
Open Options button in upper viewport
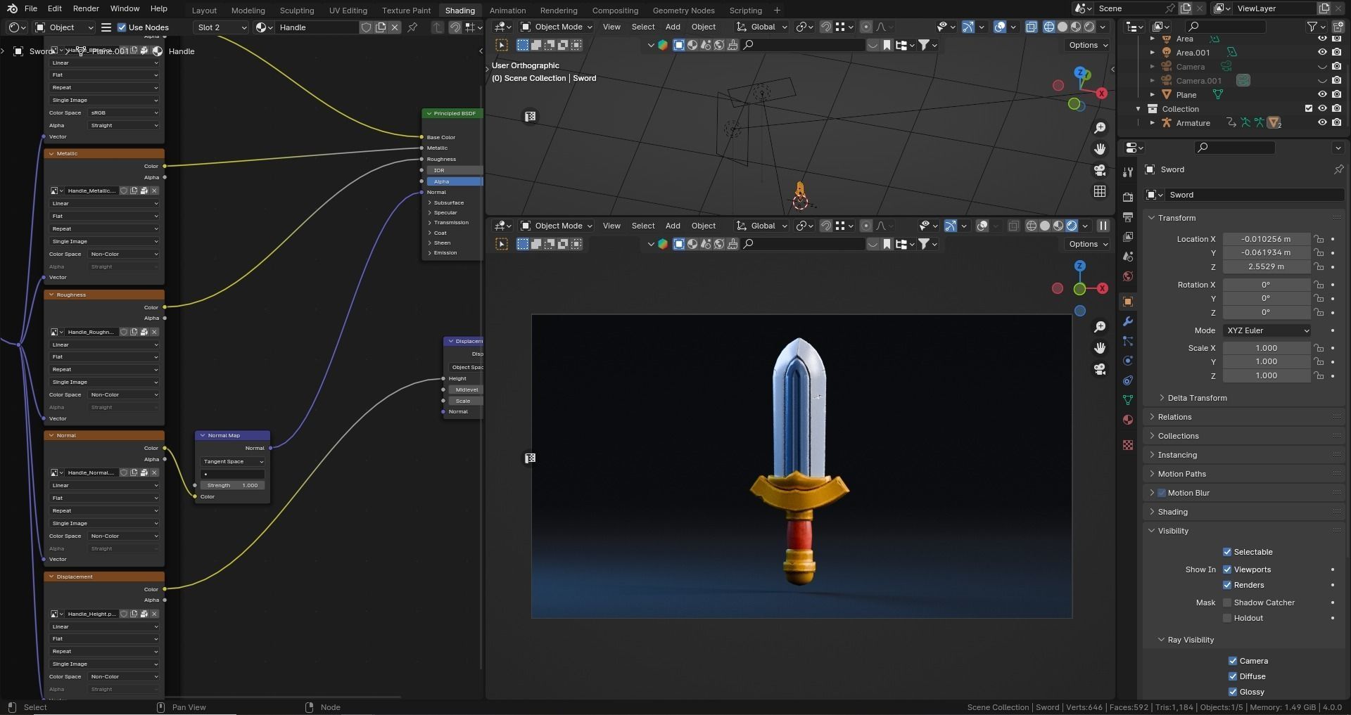pos(1088,45)
